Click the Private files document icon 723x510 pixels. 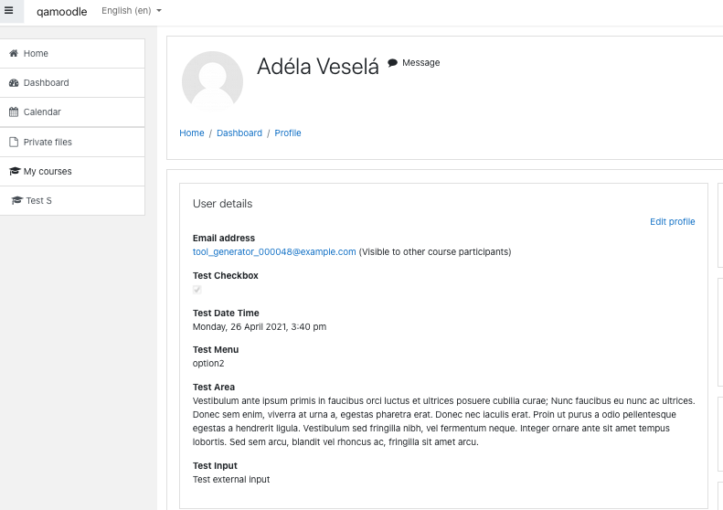click(14, 142)
